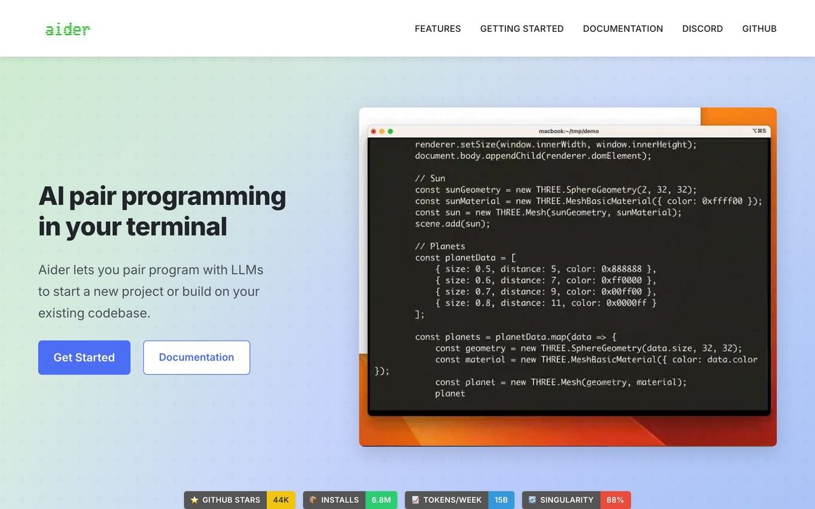Screen dimensions: 815x509
Task: Click the 'Aider lets you pair program' paragraph
Action: click(x=151, y=292)
